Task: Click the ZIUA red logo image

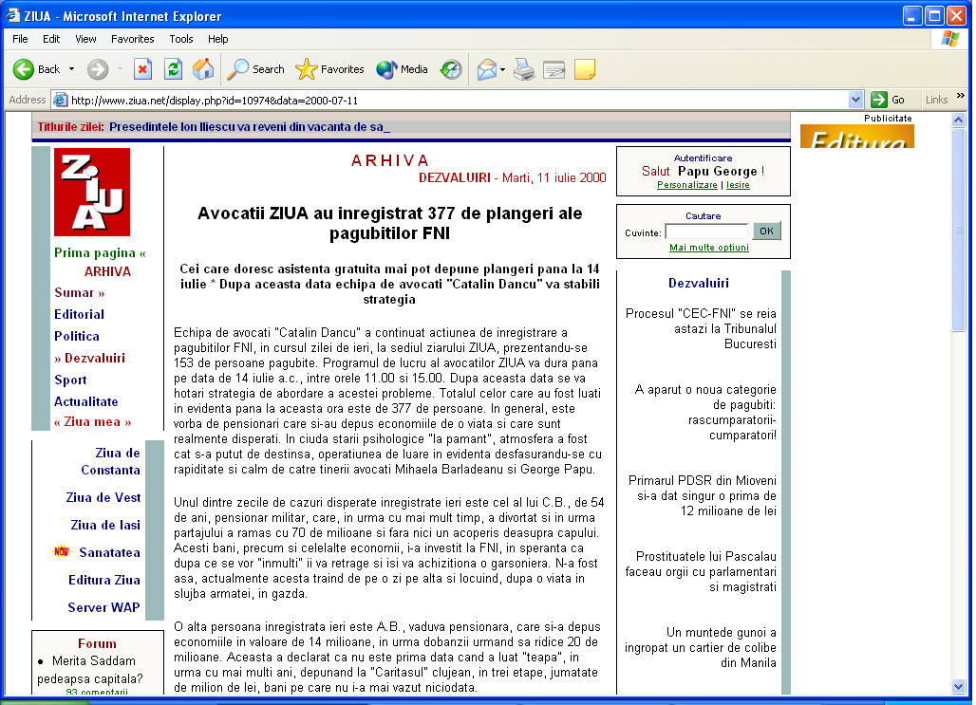Action: point(92,192)
